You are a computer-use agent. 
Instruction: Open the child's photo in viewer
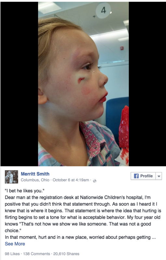84,84
